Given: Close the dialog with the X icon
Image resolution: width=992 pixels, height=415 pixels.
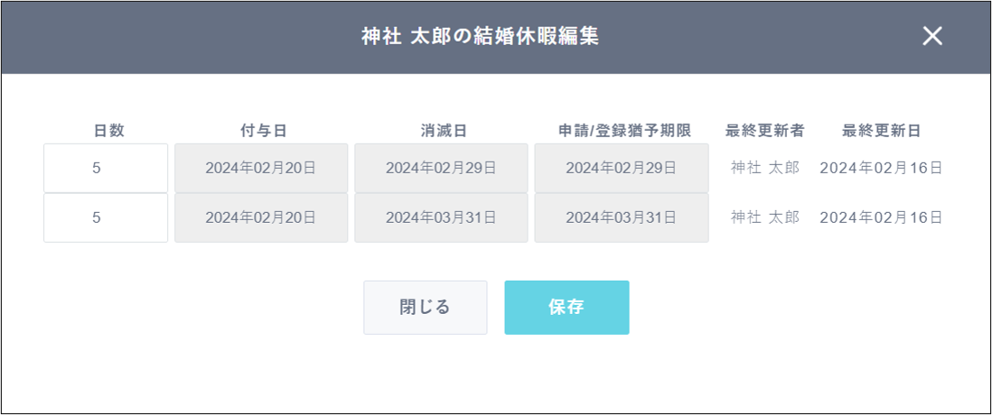Looking at the screenshot, I should pyautogui.click(x=931, y=36).
